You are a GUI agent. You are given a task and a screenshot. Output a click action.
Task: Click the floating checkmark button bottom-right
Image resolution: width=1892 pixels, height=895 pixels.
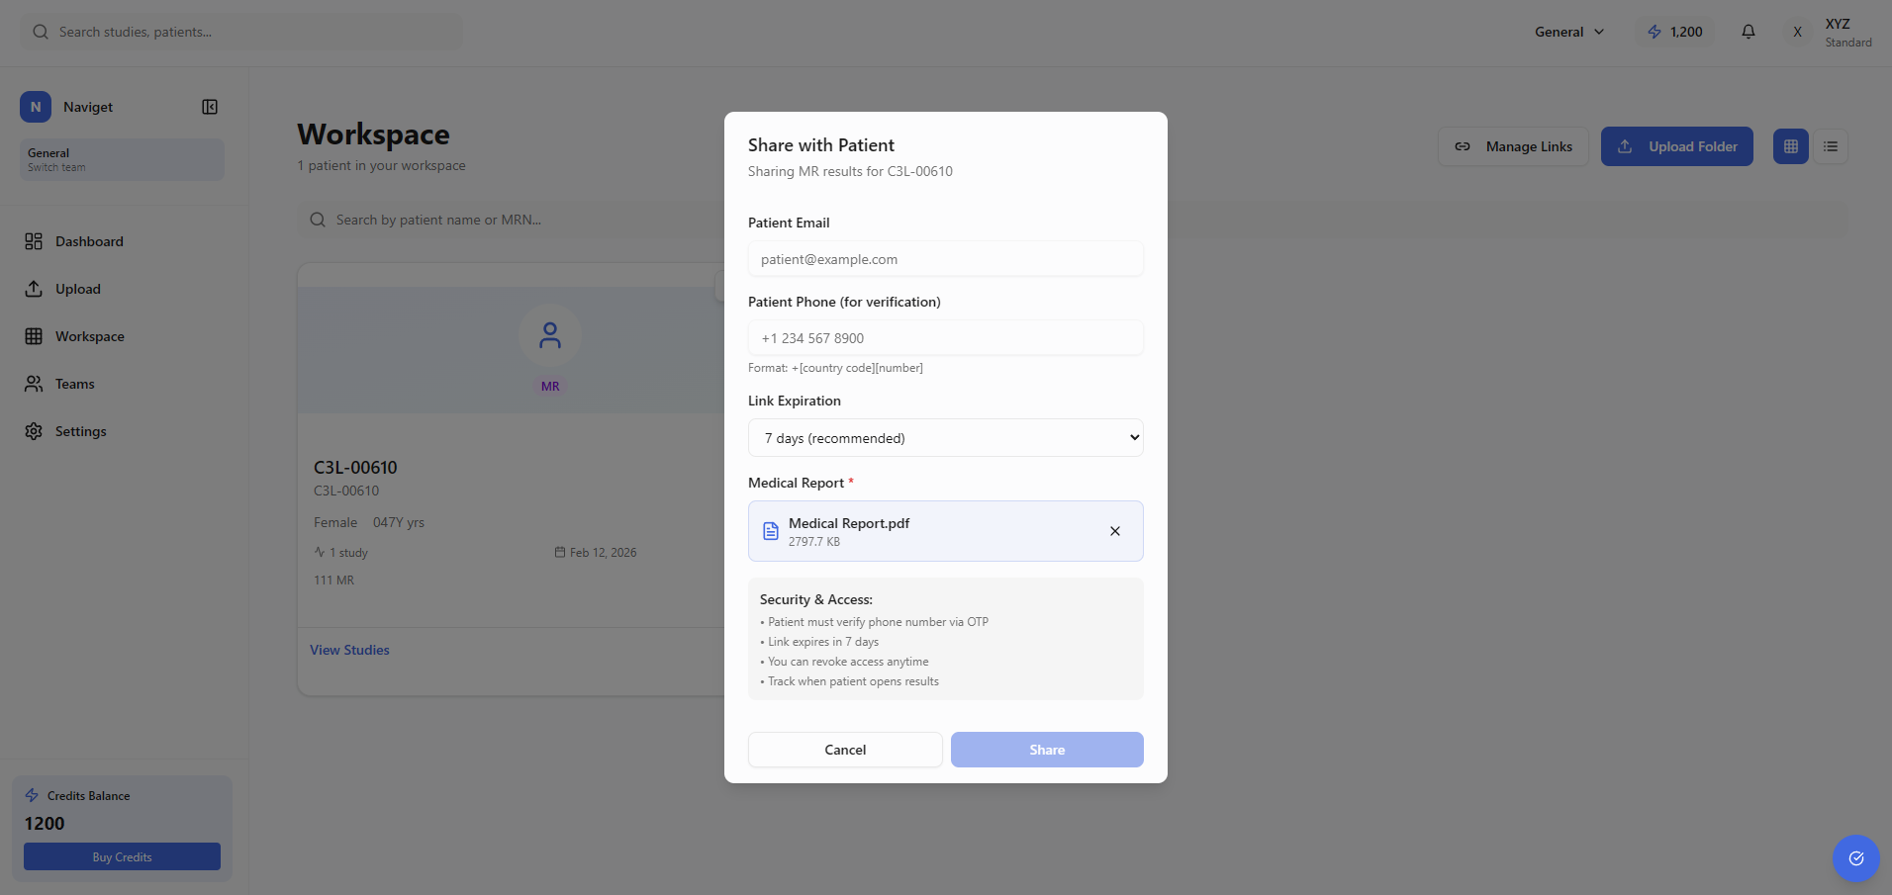coord(1855,858)
